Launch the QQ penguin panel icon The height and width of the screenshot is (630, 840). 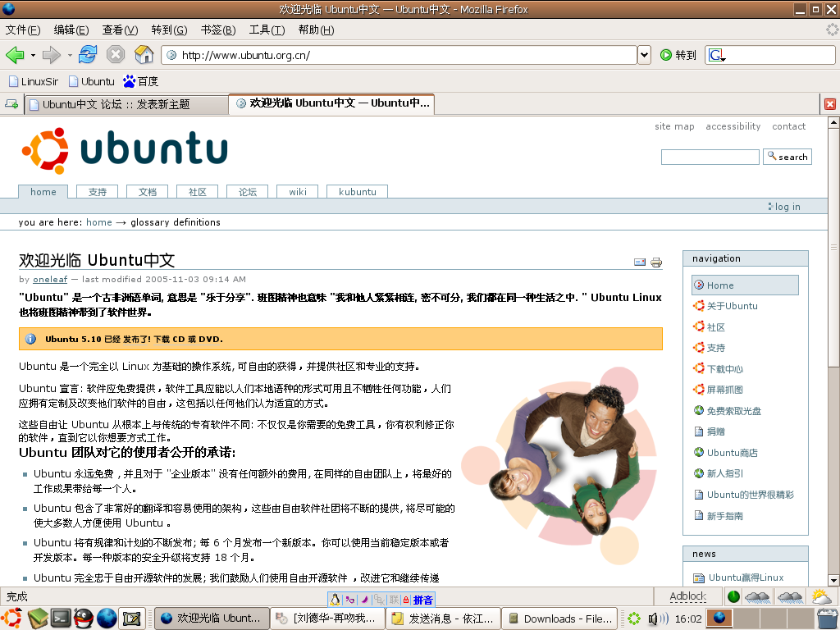click(84, 619)
